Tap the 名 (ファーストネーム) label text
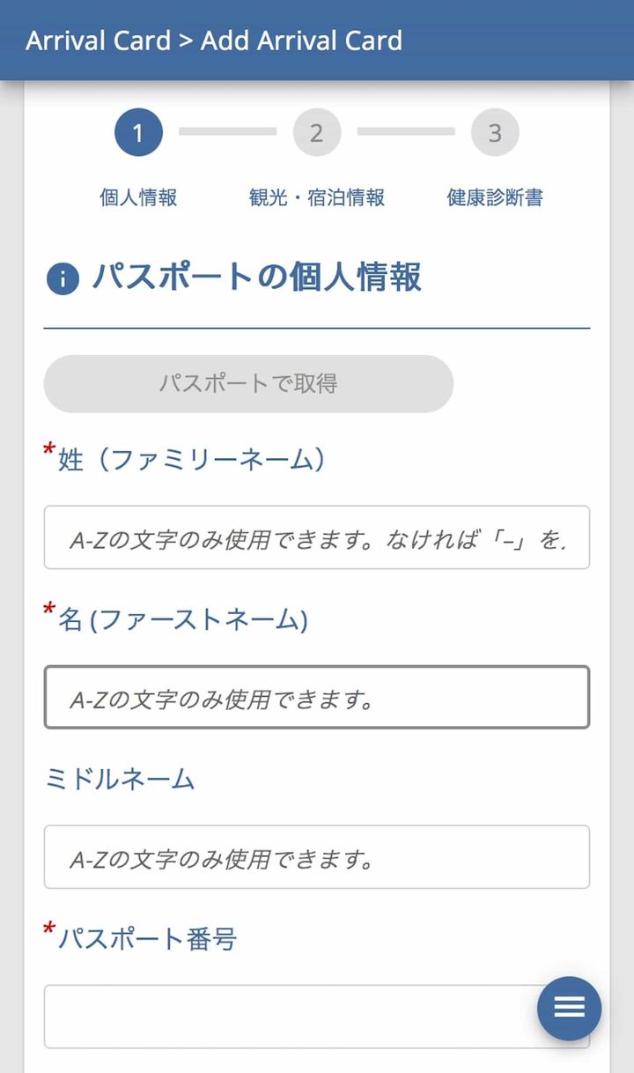634x1073 pixels. coord(182,619)
